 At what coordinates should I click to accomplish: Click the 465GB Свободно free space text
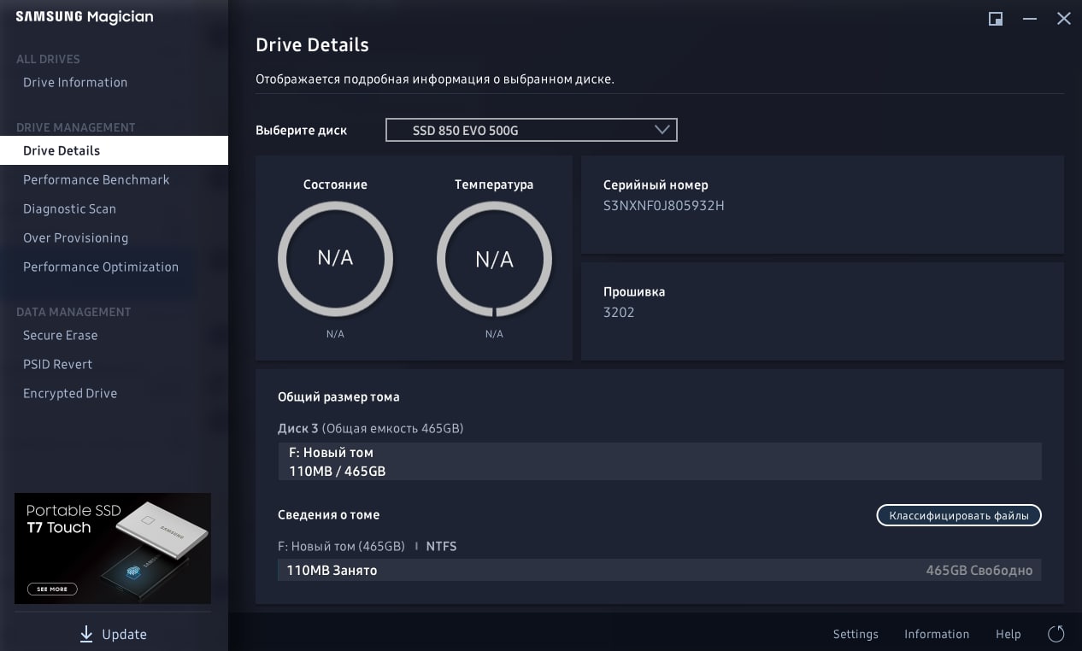(x=979, y=570)
